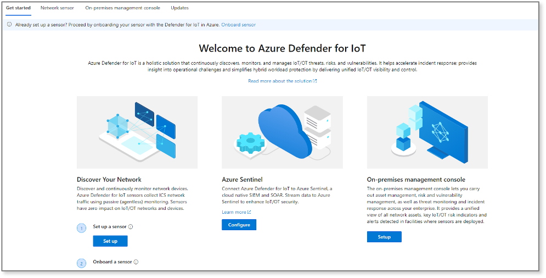Open the Get started tab

coord(18,8)
